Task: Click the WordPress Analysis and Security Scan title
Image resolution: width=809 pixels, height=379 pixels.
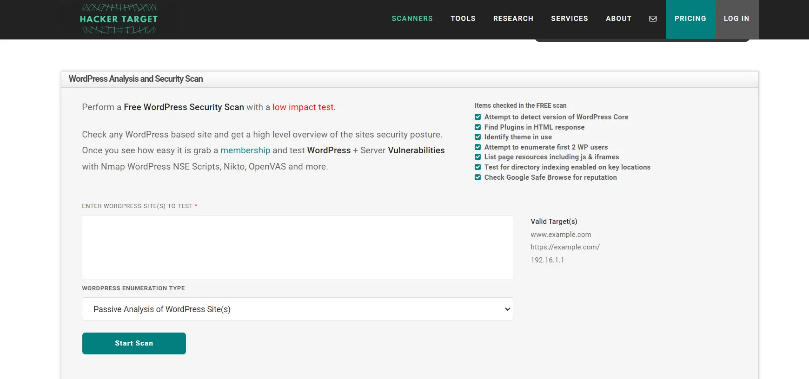Action: pyautogui.click(x=136, y=79)
